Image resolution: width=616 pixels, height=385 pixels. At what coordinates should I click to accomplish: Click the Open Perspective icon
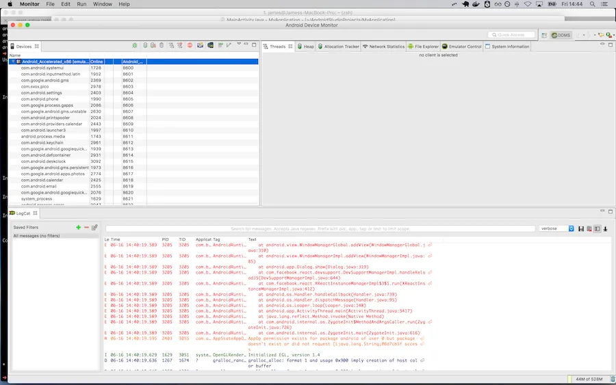click(x=544, y=35)
